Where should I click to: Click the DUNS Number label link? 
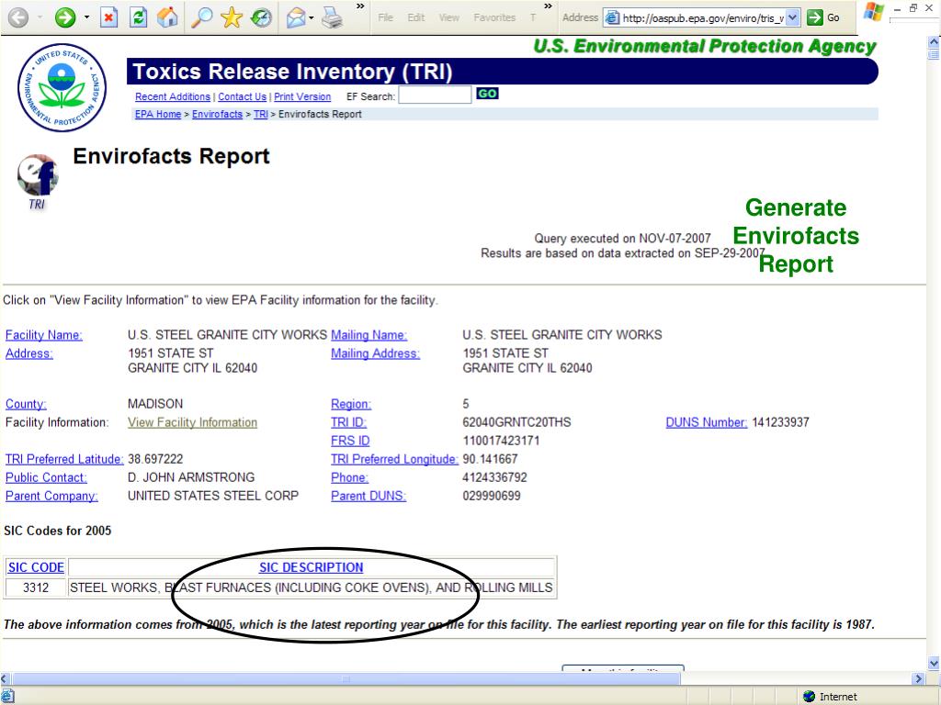707,422
